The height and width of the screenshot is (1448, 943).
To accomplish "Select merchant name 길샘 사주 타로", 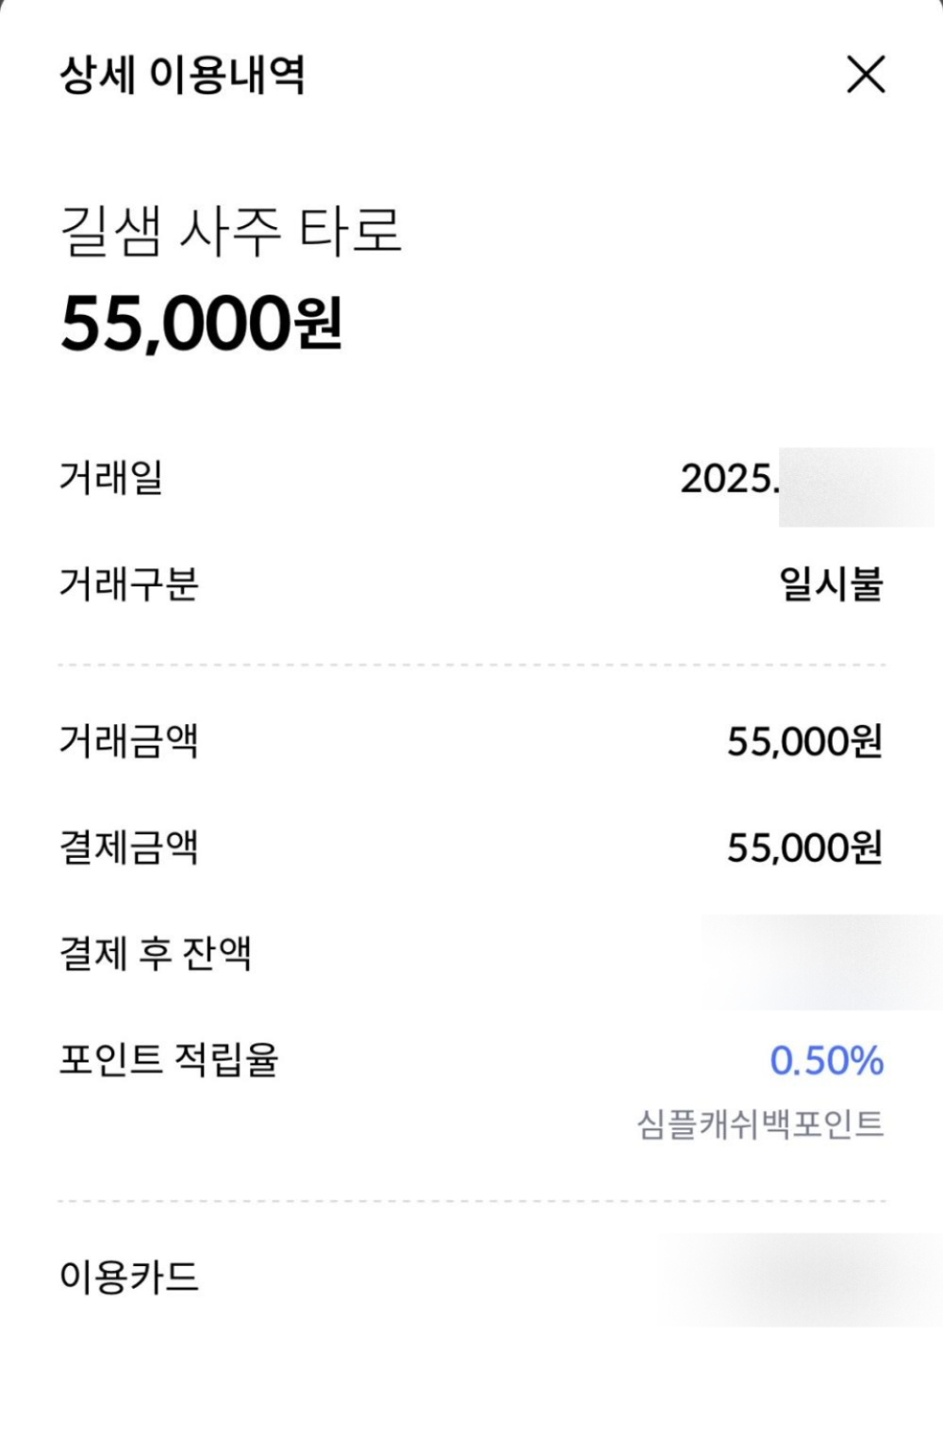I will [x=231, y=231].
